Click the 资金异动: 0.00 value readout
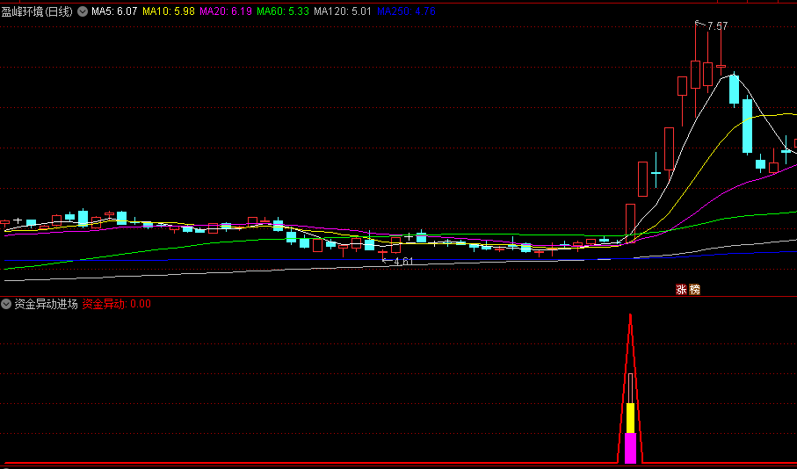Viewport: 797px width, 469px height. pos(116,305)
